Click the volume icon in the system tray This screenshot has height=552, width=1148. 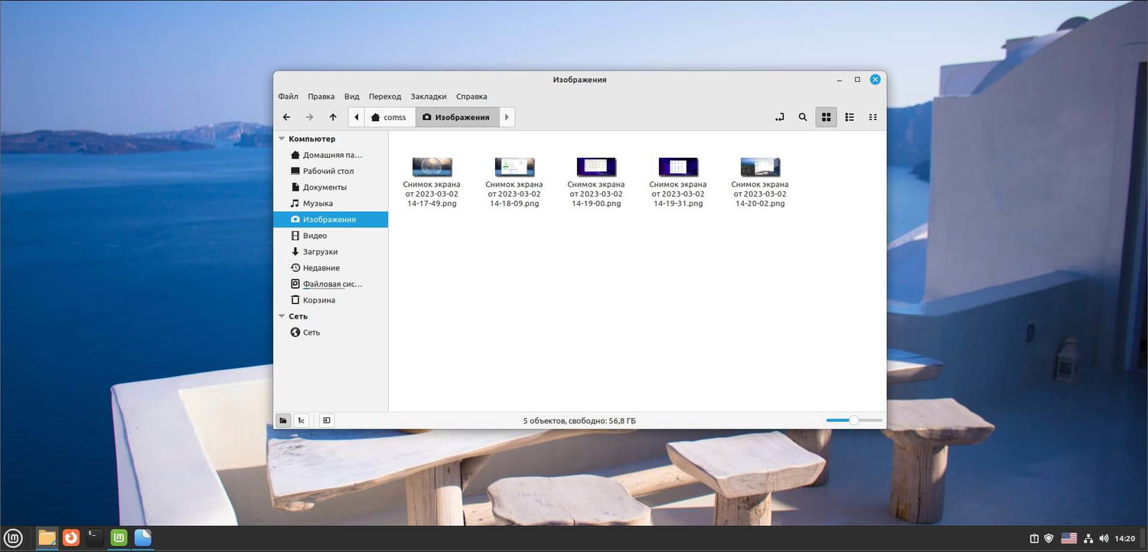click(x=1104, y=538)
